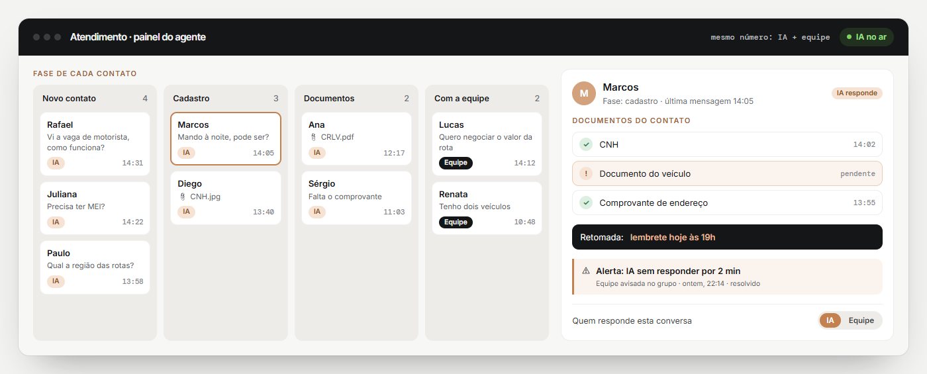Click the paperclip icon next to CRLV.pdf
927x374 pixels.
(312, 137)
